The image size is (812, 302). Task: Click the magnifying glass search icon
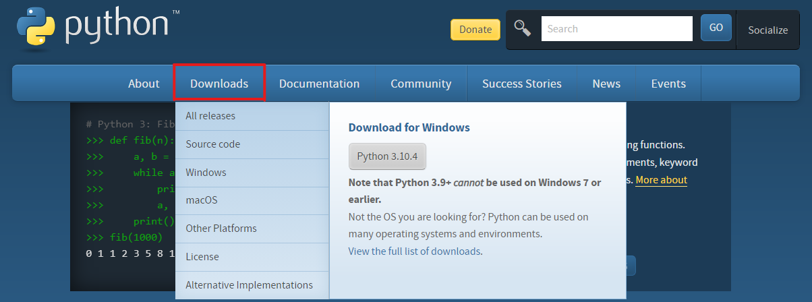(x=523, y=28)
